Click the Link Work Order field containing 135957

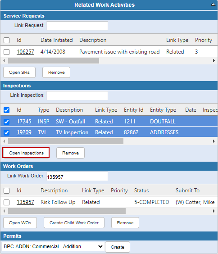pyautogui.click(x=77, y=176)
